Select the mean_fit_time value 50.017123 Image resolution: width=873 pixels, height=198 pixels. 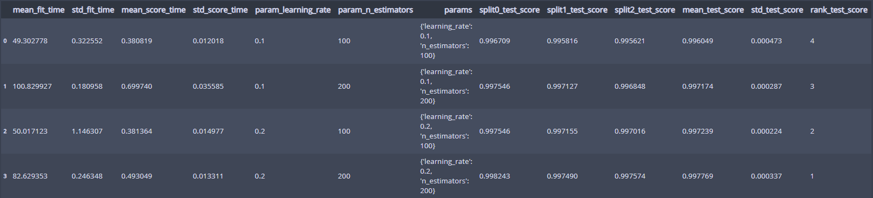coord(30,131)
